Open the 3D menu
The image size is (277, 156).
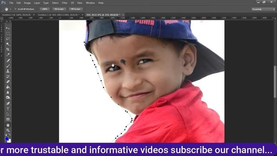pos(72,3)
